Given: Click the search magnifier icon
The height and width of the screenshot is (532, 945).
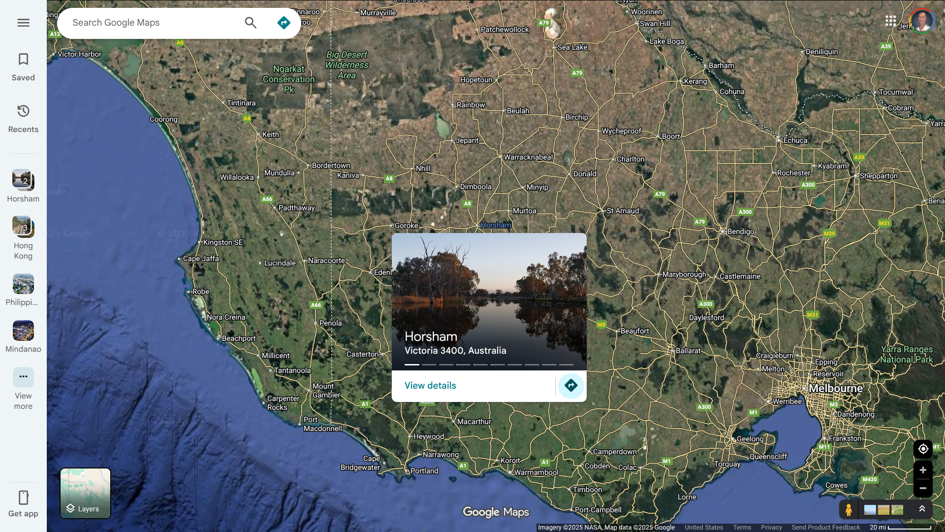Looking at the screenshot, I should click(251, 23).
